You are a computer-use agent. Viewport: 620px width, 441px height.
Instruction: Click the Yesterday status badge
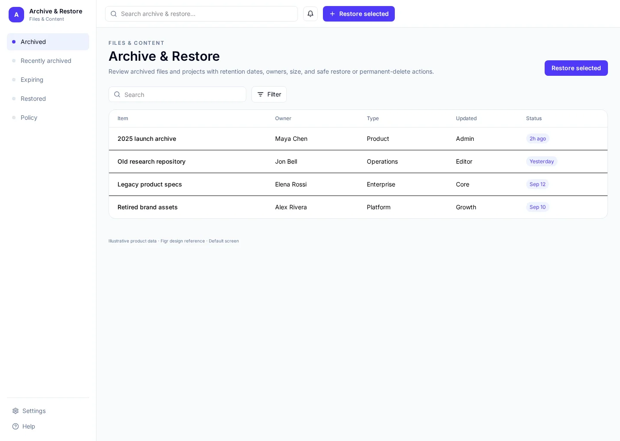click(542, 161)
